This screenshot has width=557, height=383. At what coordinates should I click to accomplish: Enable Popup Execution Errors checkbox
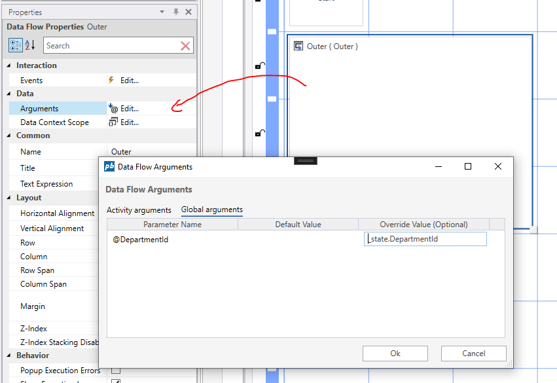116,371
